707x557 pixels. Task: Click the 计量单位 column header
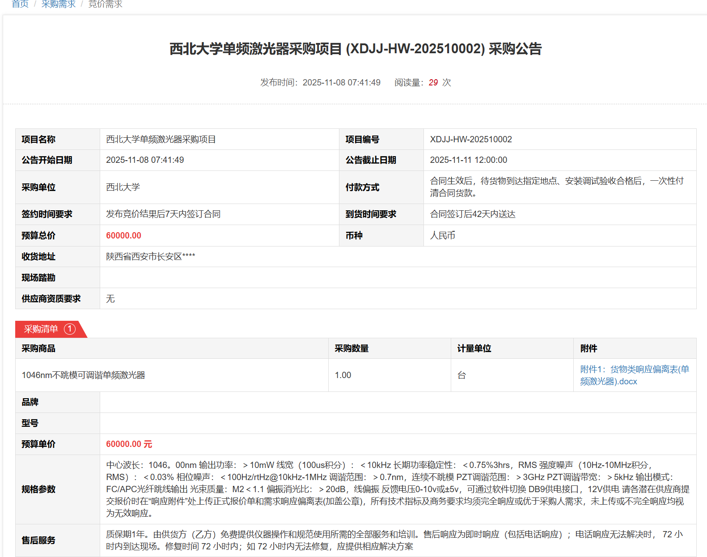coord(474,349)
